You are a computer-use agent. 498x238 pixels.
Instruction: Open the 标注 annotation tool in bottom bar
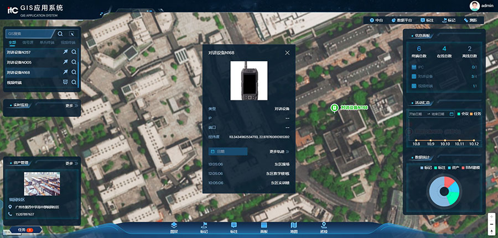(234, 226)
